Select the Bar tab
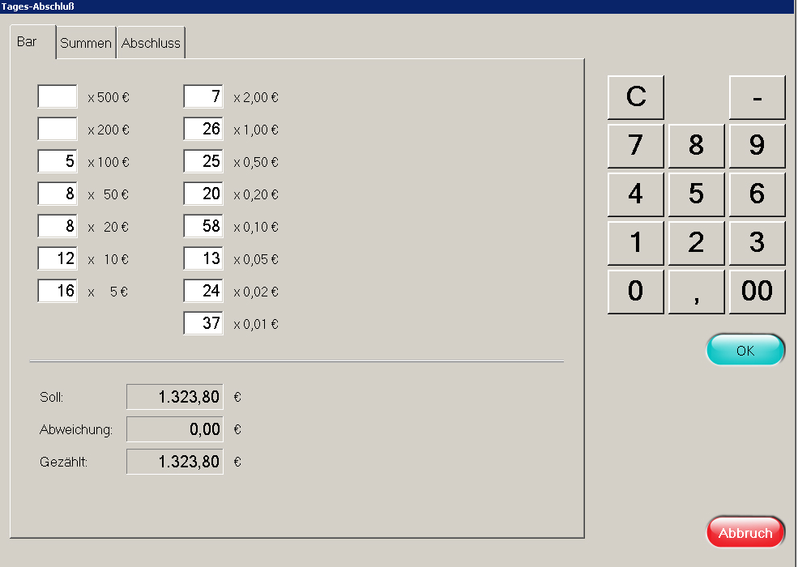798x567 pixels. click(28, 42)
